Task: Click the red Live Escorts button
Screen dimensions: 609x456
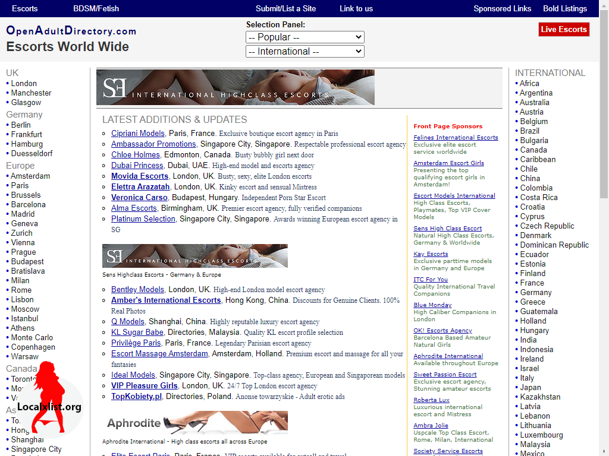Action: (564, 30)
